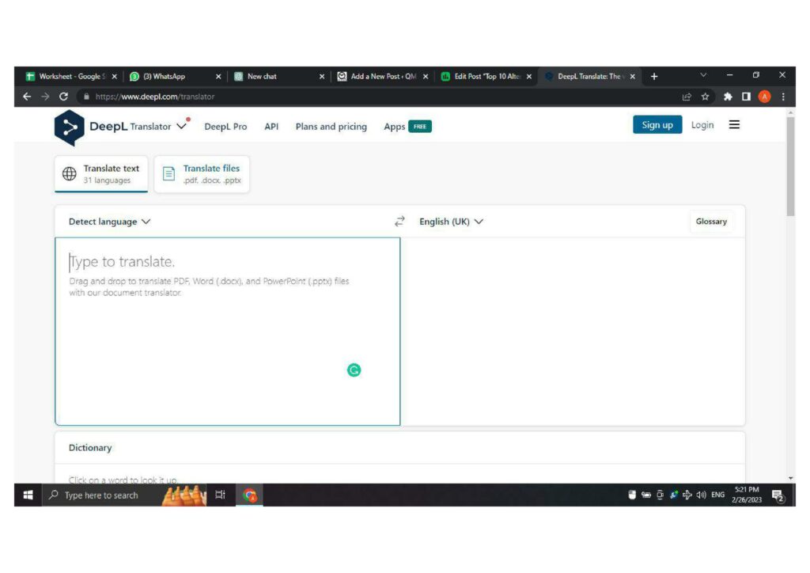The height and width of the screenshot is (573, 810).
Task: Select the Translate text tab
Action: click(x=101, y=174)
